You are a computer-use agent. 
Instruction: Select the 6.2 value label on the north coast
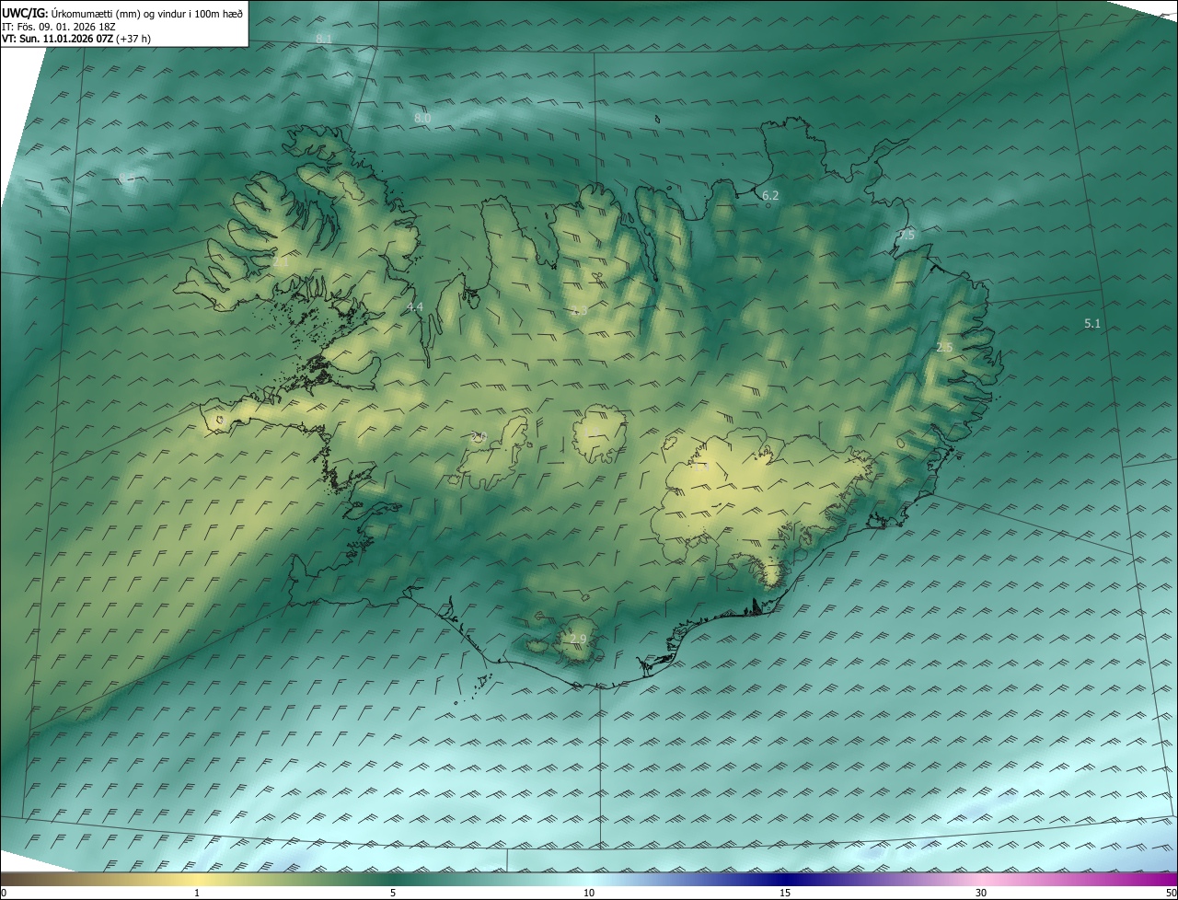point(771,195)
